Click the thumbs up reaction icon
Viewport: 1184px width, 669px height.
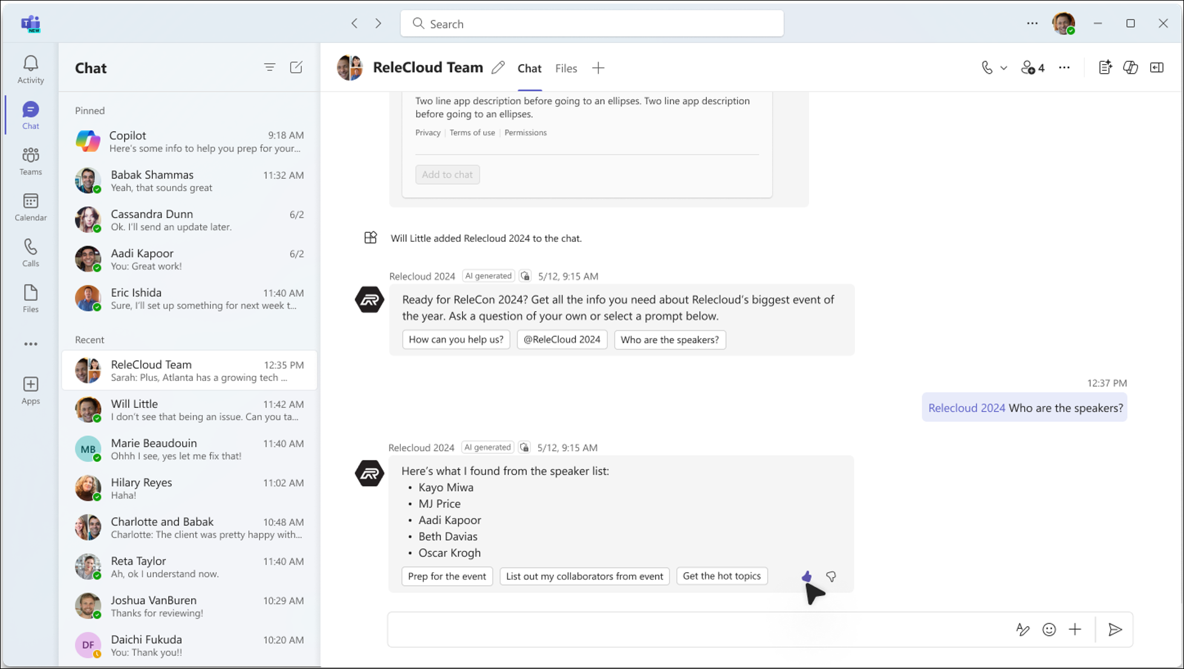[x=806, y=577]
